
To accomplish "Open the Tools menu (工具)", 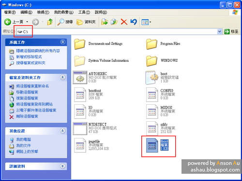I will coord(84,12).
